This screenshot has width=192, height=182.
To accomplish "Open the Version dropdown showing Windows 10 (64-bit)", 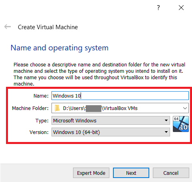I will click(111, 132).
